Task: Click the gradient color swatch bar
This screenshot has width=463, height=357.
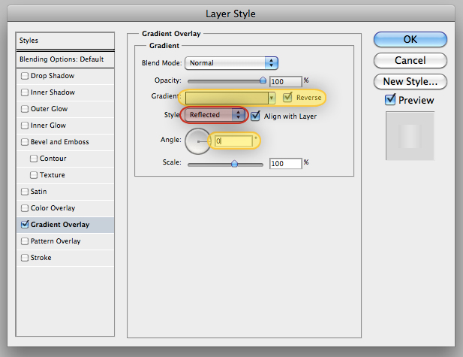Action: pos(227,98)
